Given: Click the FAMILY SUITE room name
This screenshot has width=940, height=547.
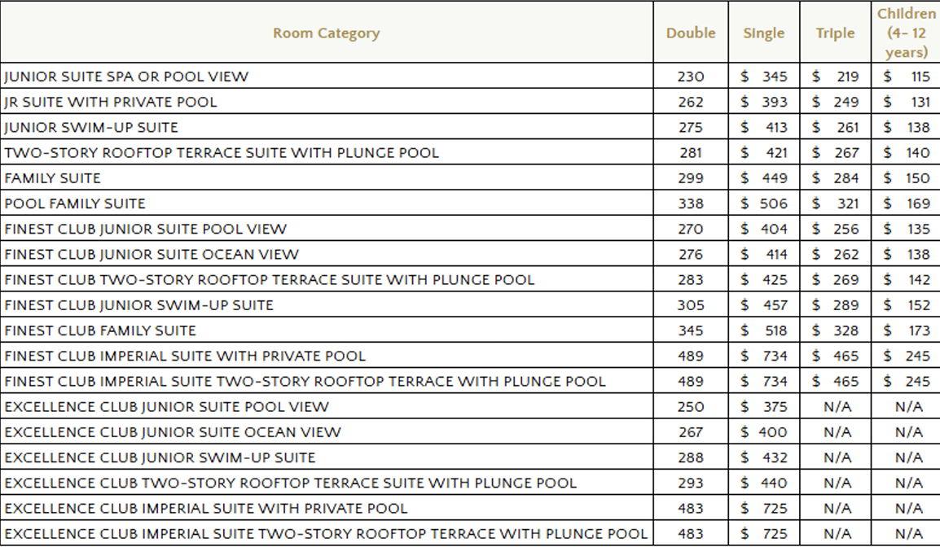Looking at the screenshot, I should [52, 178].
